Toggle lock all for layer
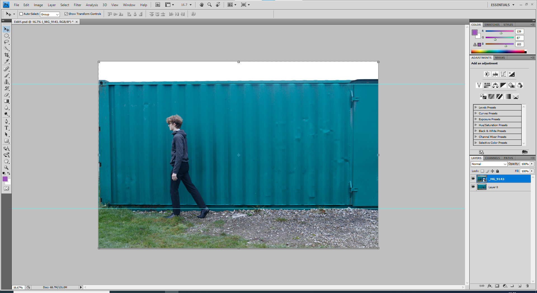The height and width of the screenshot is (293, 537). (x=498, y=171)
